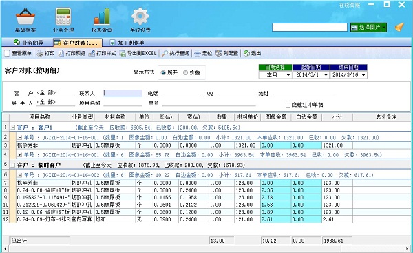Click the 执行查询 magnifier icon
This screenshot has height=253, width=413.
165,54
